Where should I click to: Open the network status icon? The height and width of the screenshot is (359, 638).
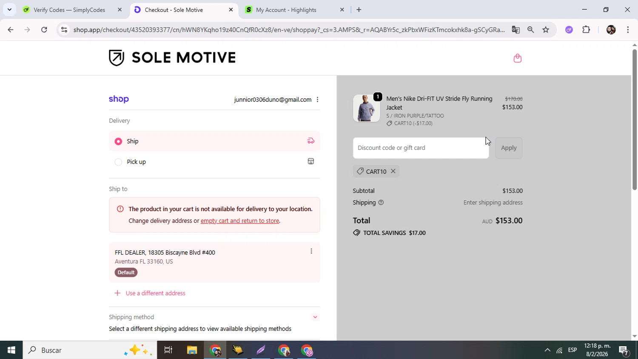559,350
